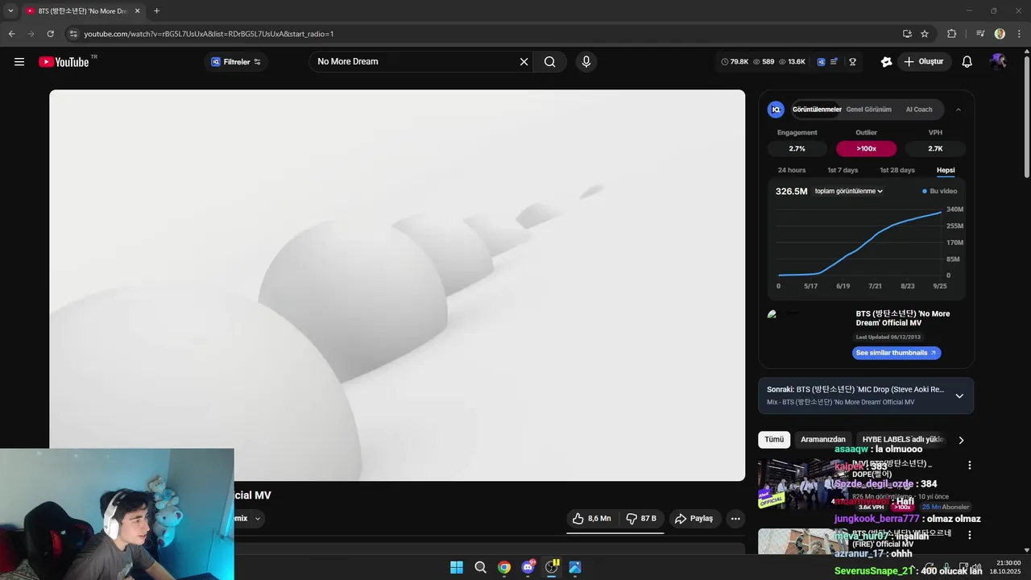Viewport: 1031px width, 580px height.
Task: Click the IQ logo in the vidIQ panel
Action: point(776,110)
